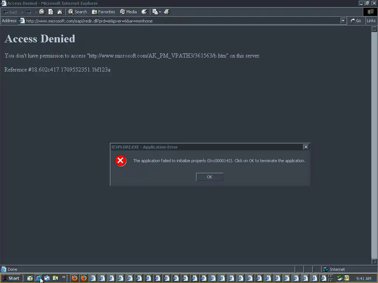Click the Forward navigation arrow
Image resolution: width=378 pixels, height=283 pixels.
(x=29, y=12)
